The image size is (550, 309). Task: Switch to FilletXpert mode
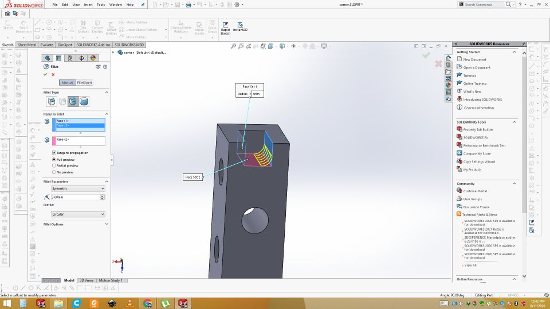[x=85, y=82]
